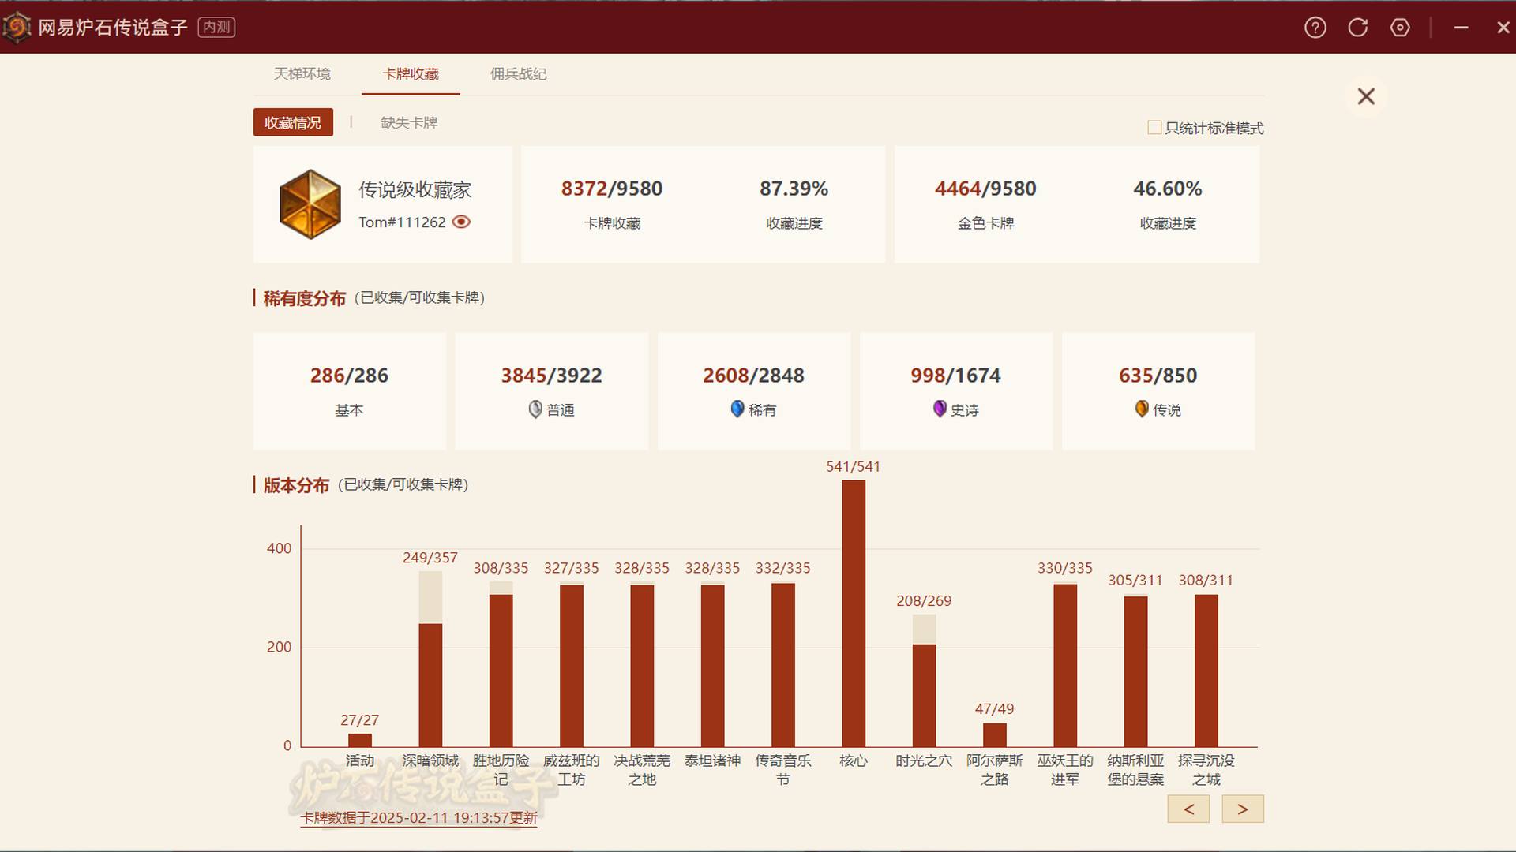Click the common rarity gem icon

[535, 409]
